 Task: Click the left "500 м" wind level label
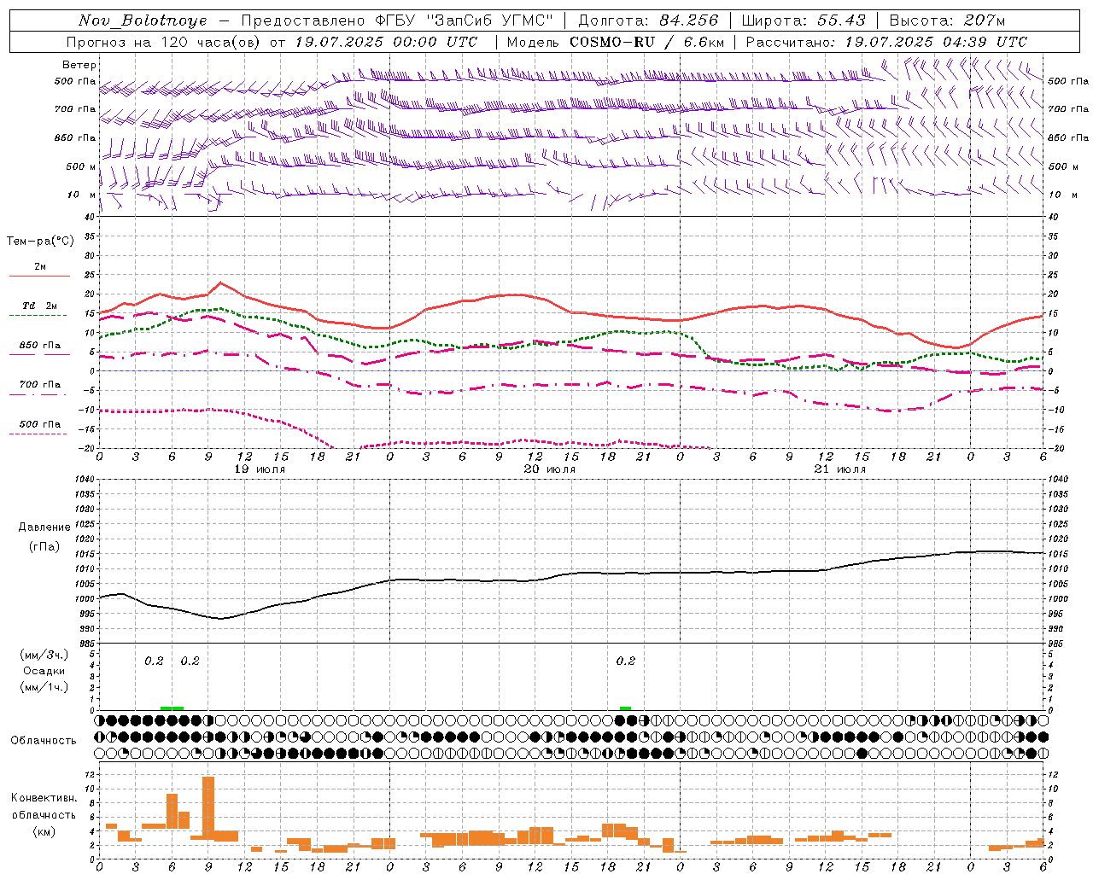[79, 166]
